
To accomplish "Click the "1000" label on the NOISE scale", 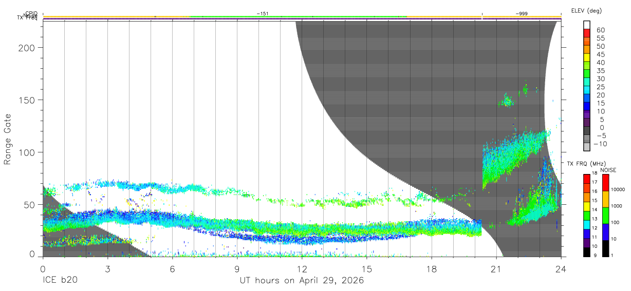I will click(x=617, y=206).
